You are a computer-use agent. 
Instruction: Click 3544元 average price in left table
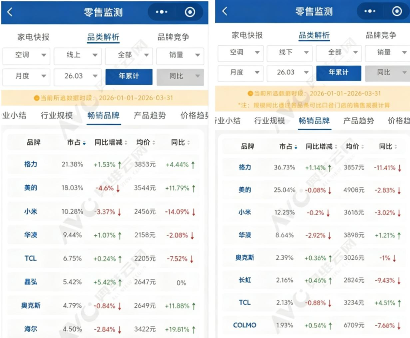145,188
